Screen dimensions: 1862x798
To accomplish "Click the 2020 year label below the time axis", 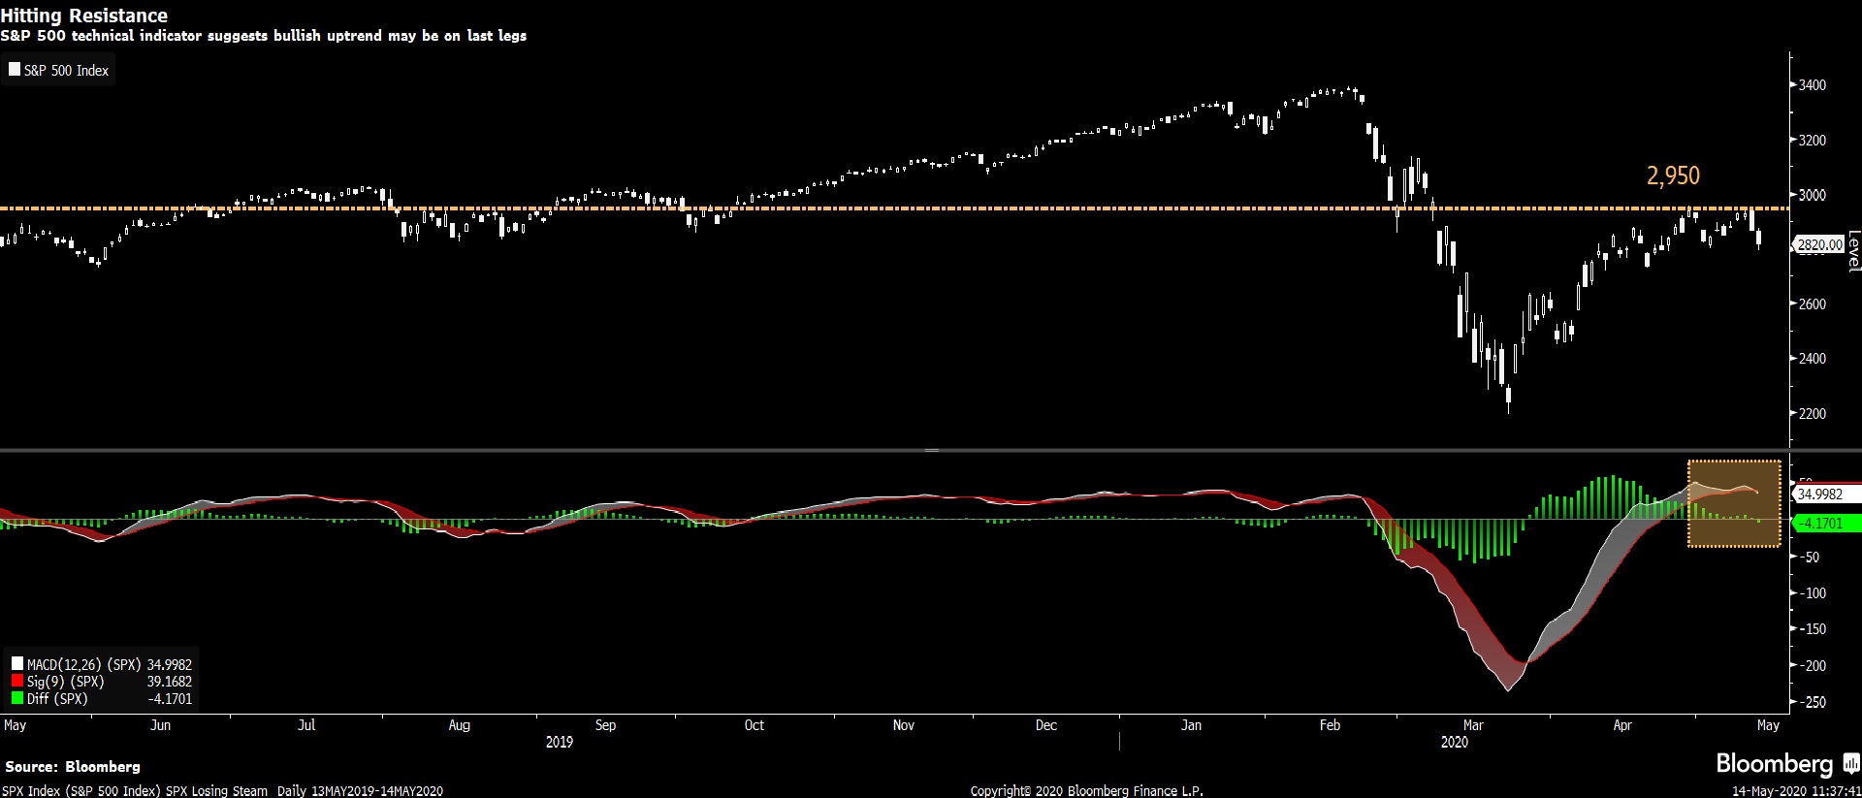I will click(1454, 742).
